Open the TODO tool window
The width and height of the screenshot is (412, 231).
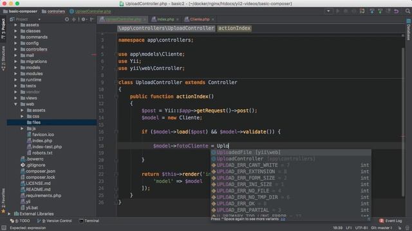point(20,221)
